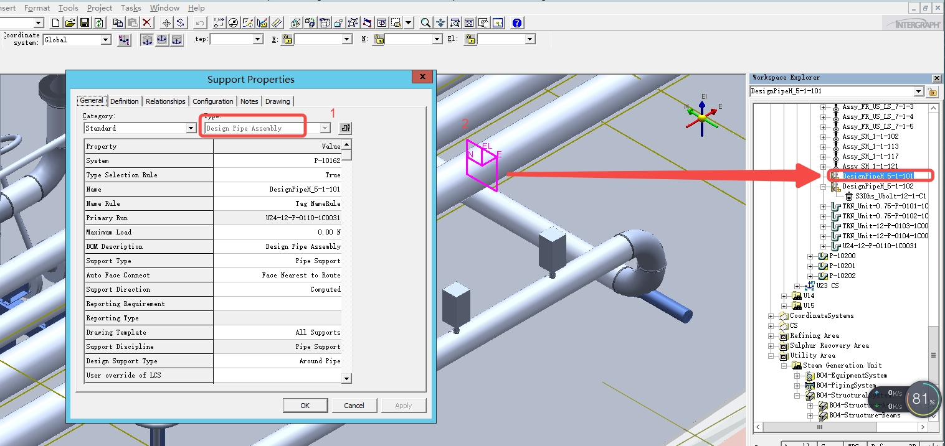Open the Help menu
The image size is (945, 446).
point(196,7)
